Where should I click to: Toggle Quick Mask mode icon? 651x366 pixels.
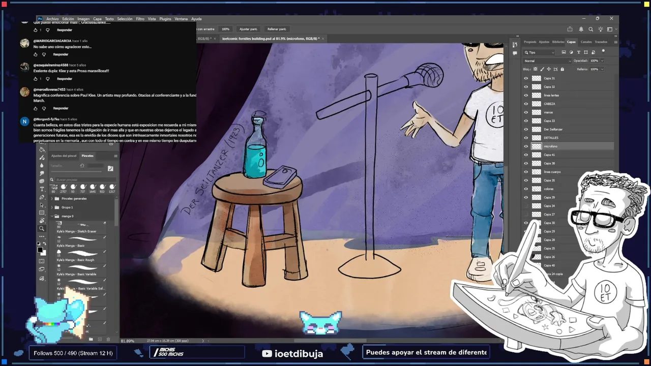tap(42, 261)
